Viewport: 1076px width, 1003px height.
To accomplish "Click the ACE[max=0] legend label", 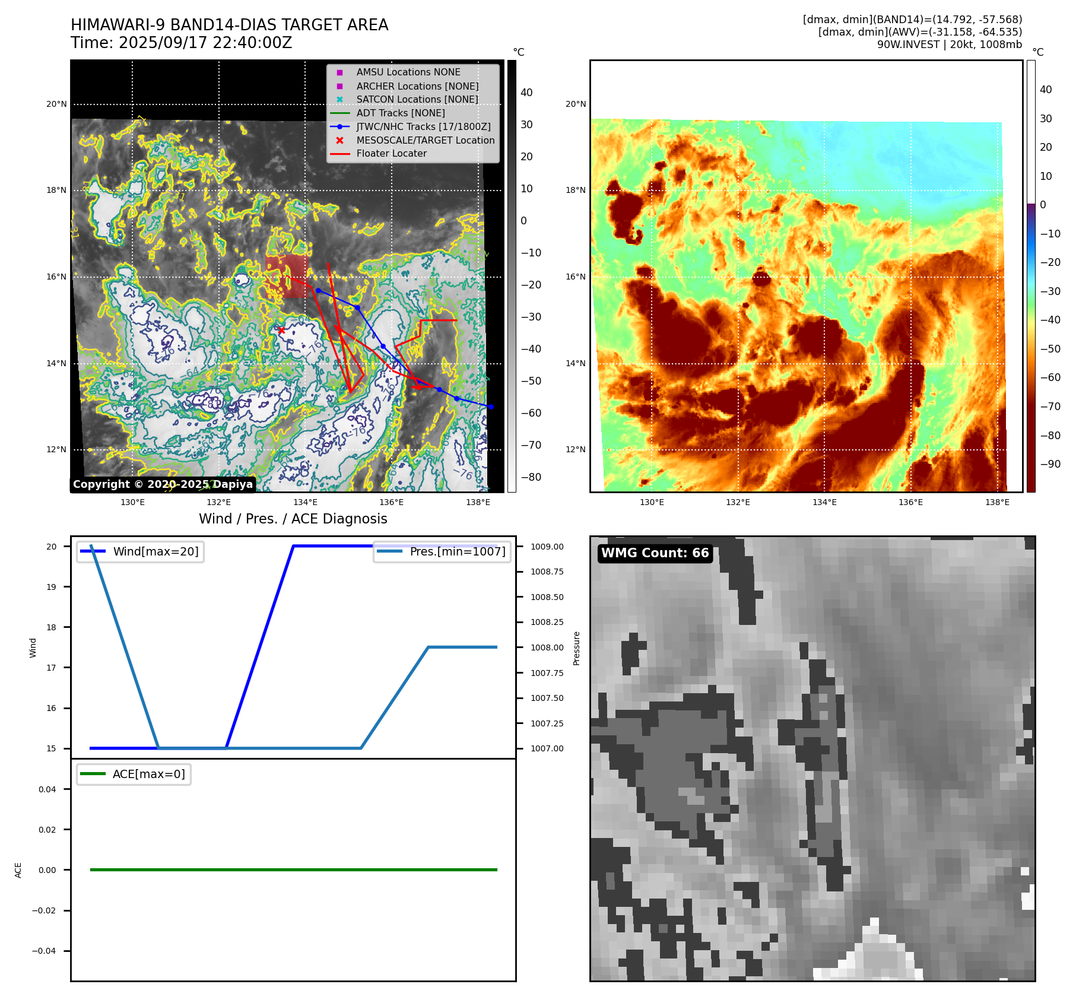I will (149, 774).
